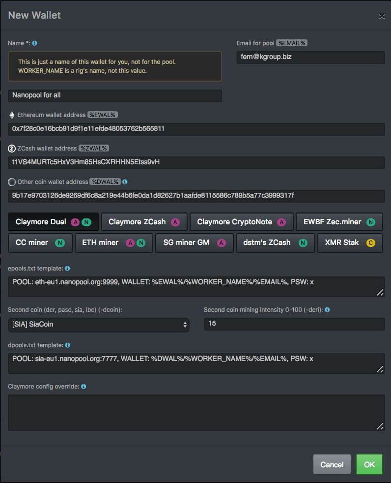Open the Second coin SiaCoin dropdown
391x483 pixels.
[x=99, y=324]
